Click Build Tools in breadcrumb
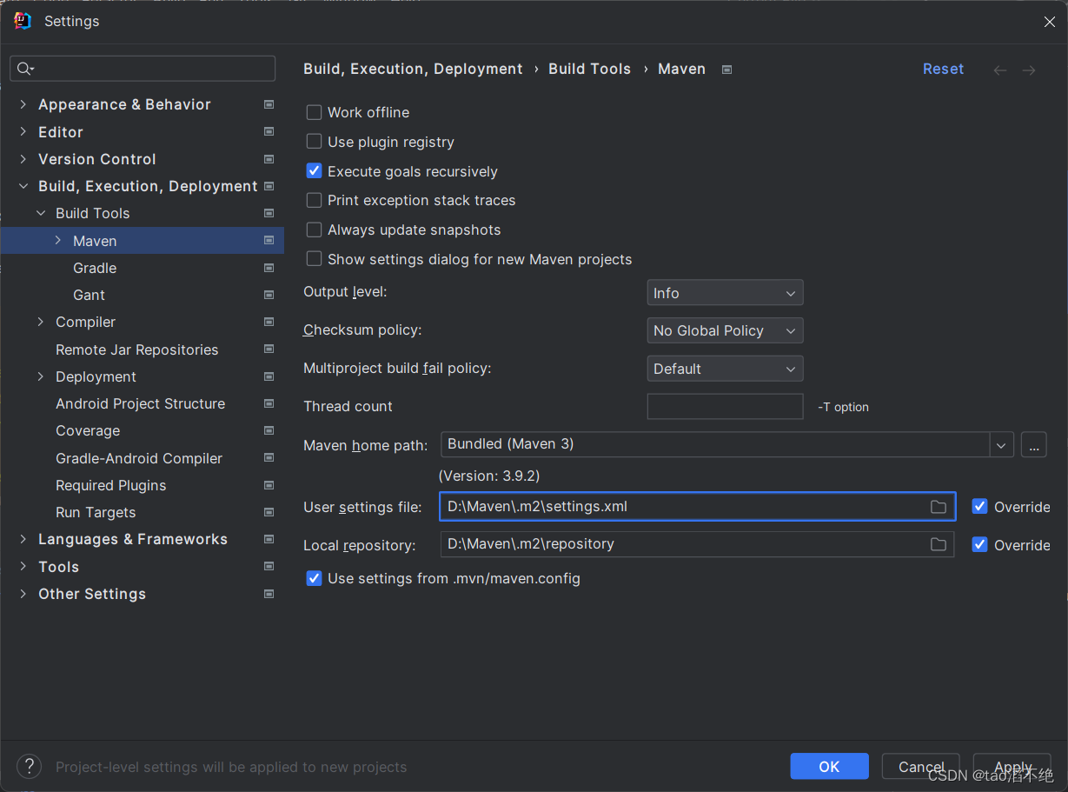 click(x=589, y=69)
